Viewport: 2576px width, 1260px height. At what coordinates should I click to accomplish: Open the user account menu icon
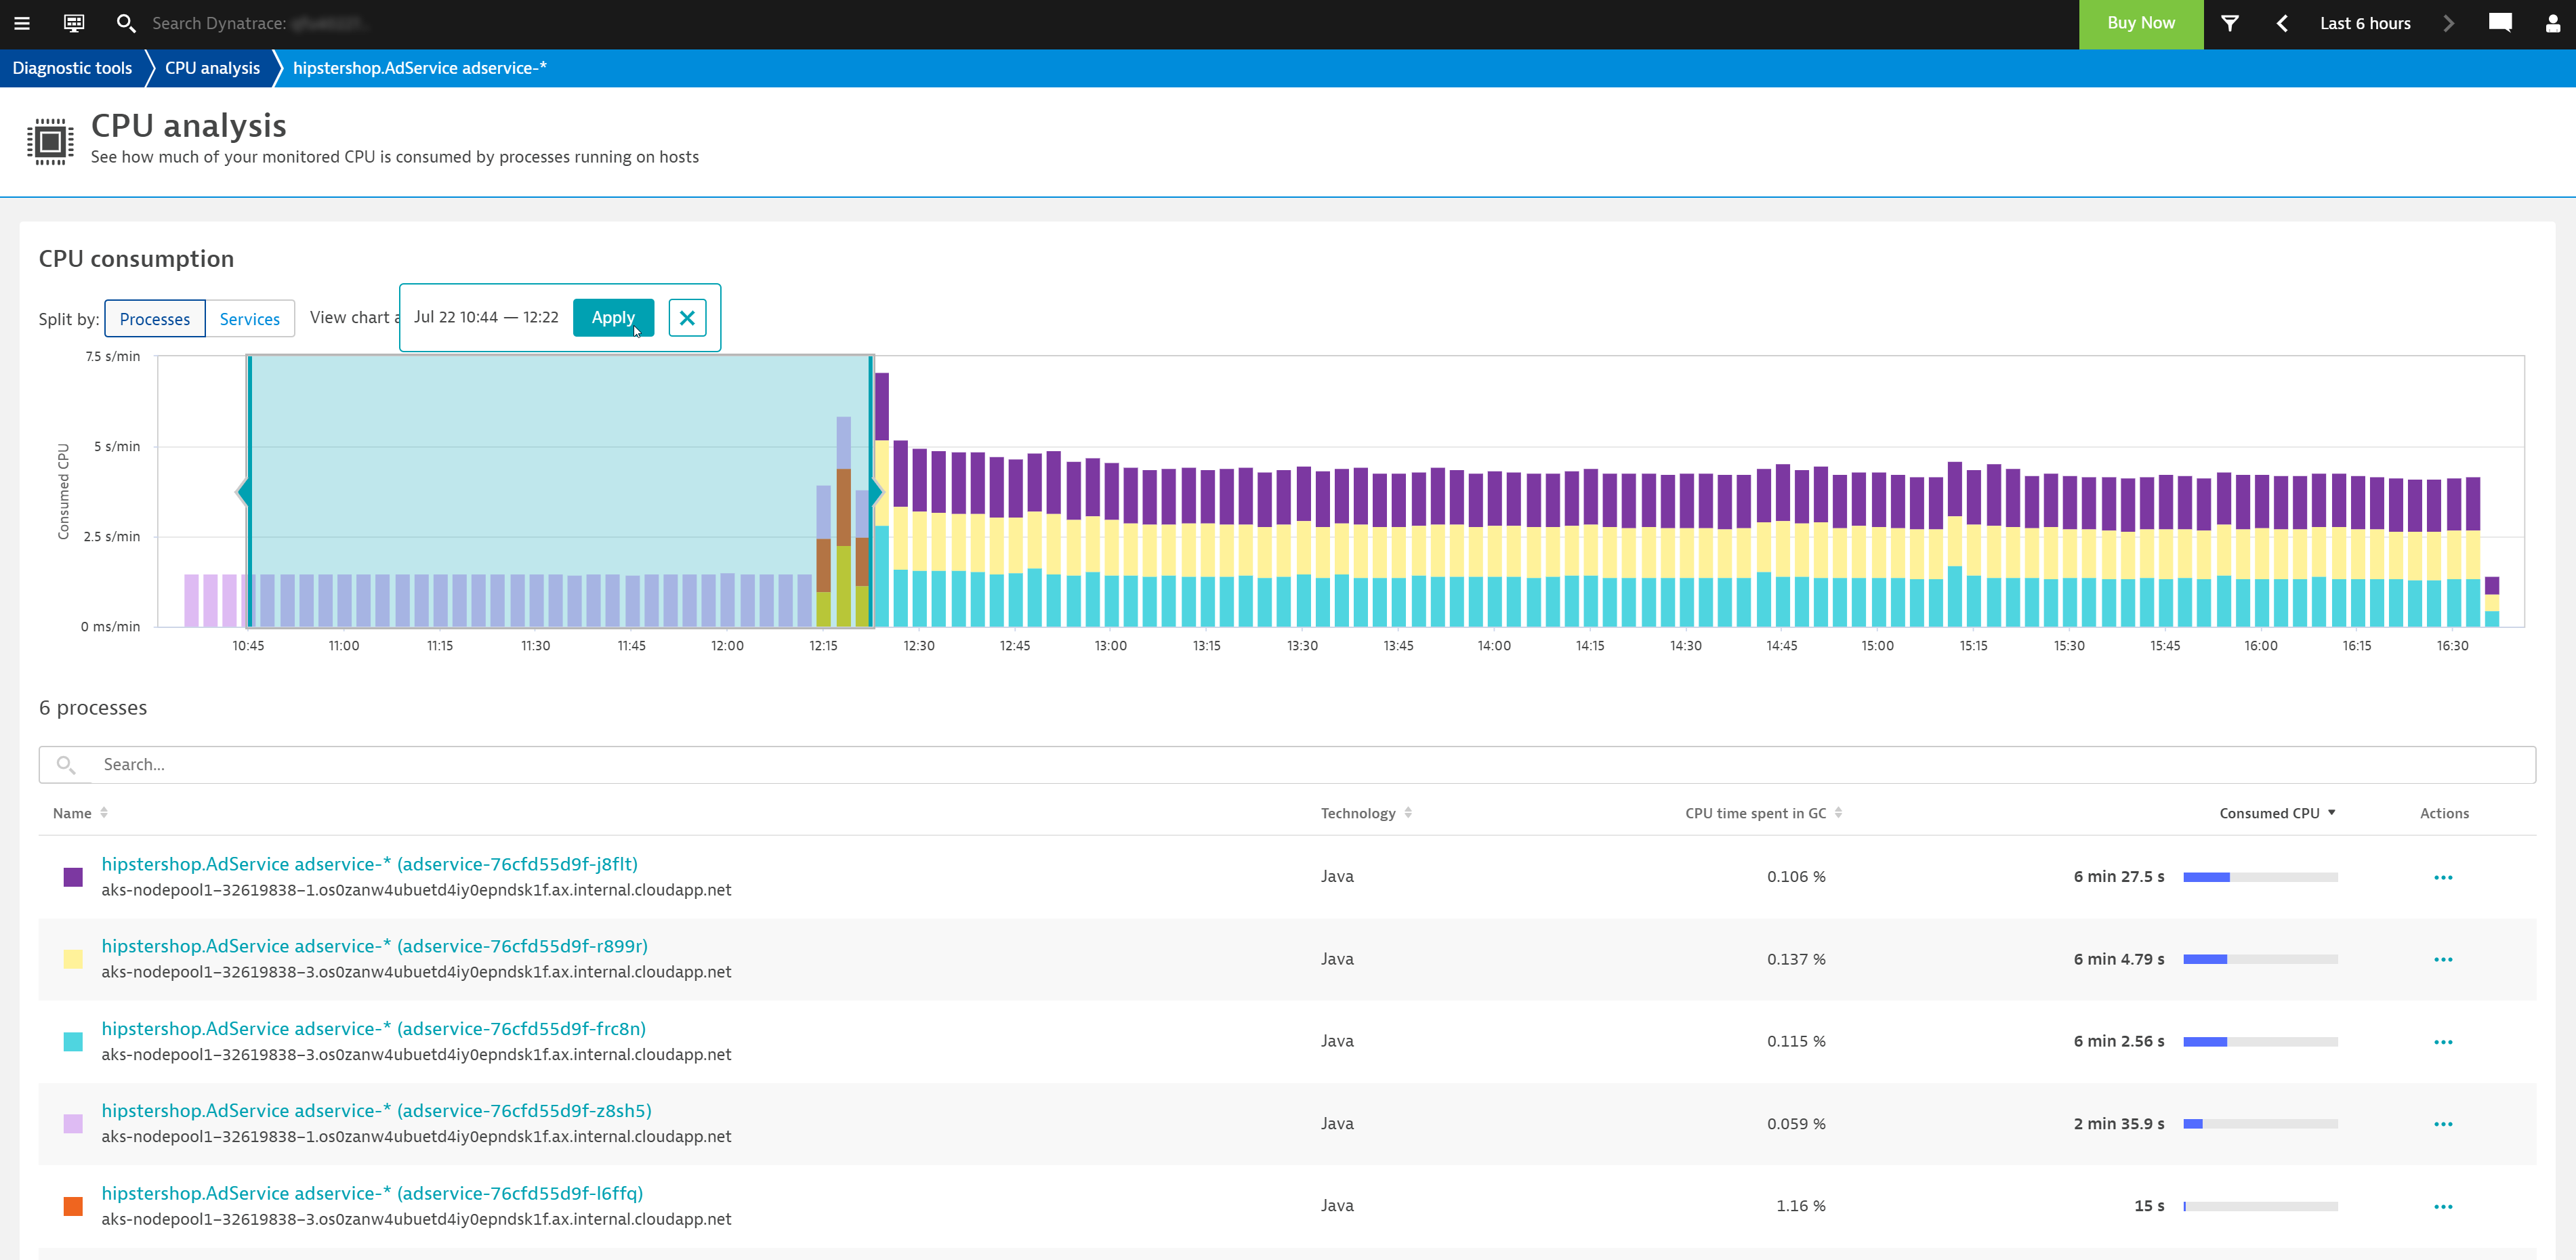[x=2553, y=23]
